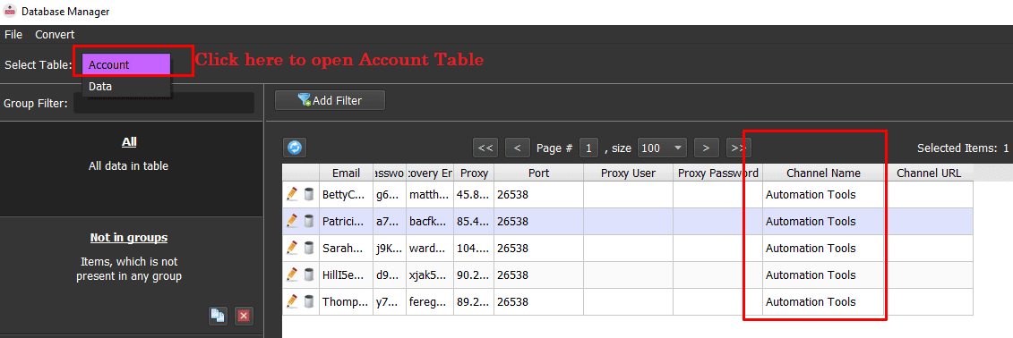This screenshot has height=338, width=1013.
Task: Click proxy cell 85.4...
Action: point(474,221)
